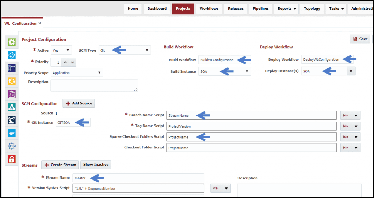This screenshot has height=198, width=374.
Task: Click into the Description text area
Action: pyautogui.click(x=94, y=86)
